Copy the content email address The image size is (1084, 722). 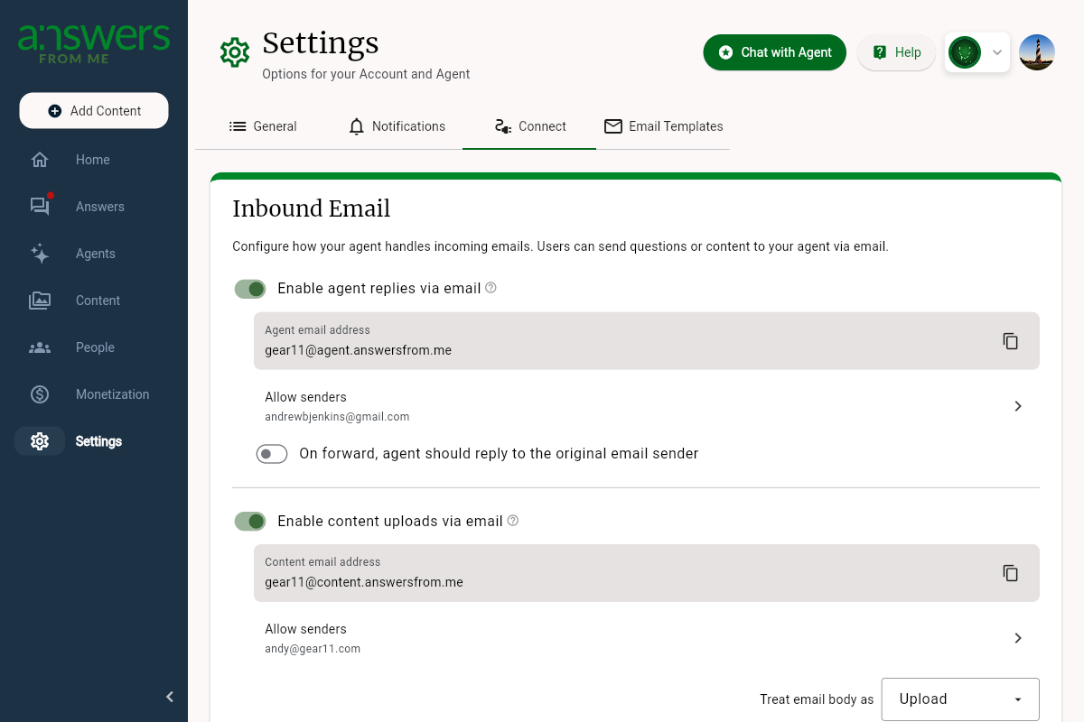[1010, 572]
